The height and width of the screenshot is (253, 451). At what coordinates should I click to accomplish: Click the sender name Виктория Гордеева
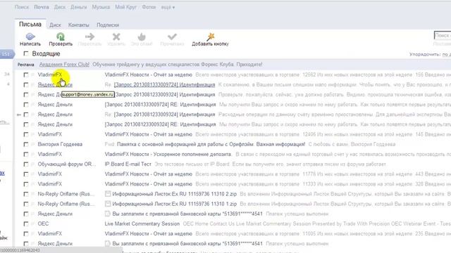tap(60, 144)
